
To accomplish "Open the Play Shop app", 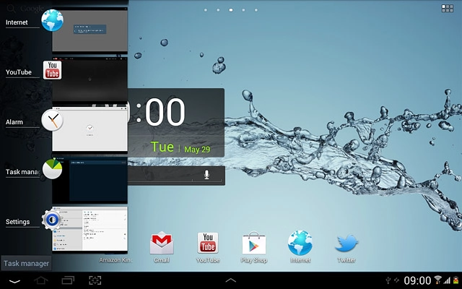I will (x=254, y=244).
